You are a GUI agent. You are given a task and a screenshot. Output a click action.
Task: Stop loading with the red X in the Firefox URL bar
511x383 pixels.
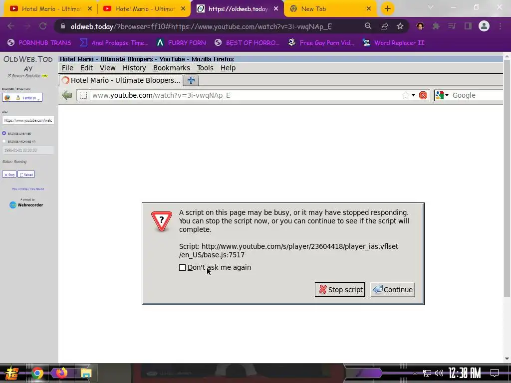423,95
